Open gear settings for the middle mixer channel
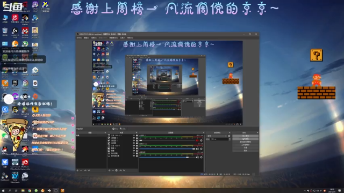Viewport: 344px width, 193px height. coord(201,149)
